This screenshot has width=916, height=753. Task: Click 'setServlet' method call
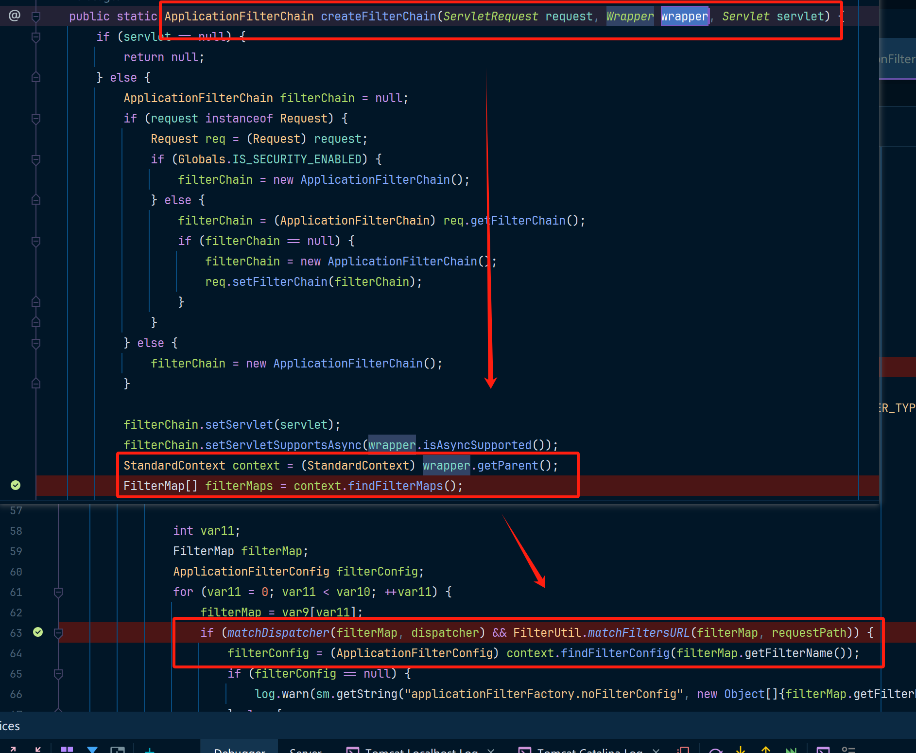click(239, 424)
